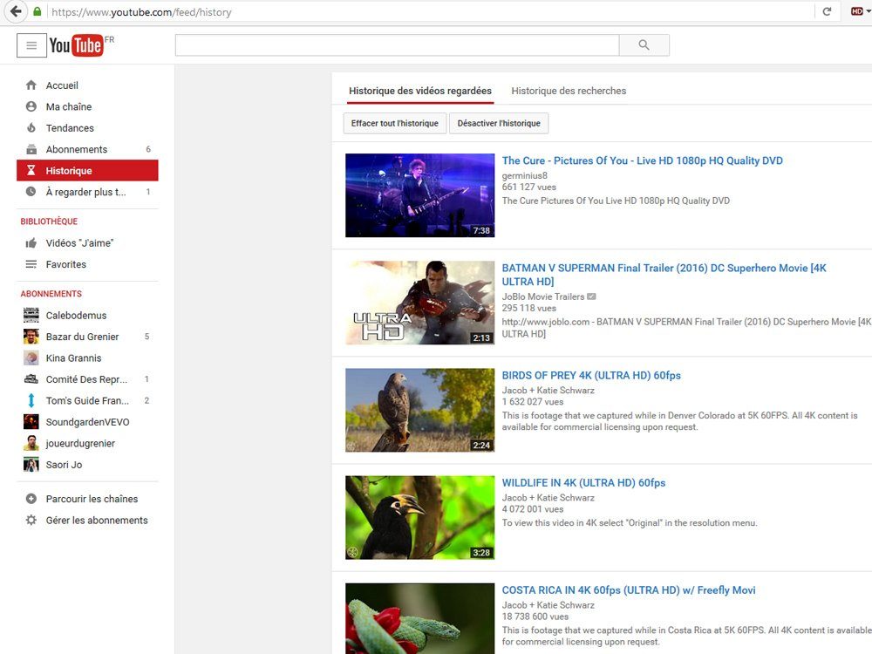Open BATMAN V SUPERMAN Final Trailer link
The height and width of the screenshot is (654, 872).
coord(664,275)
